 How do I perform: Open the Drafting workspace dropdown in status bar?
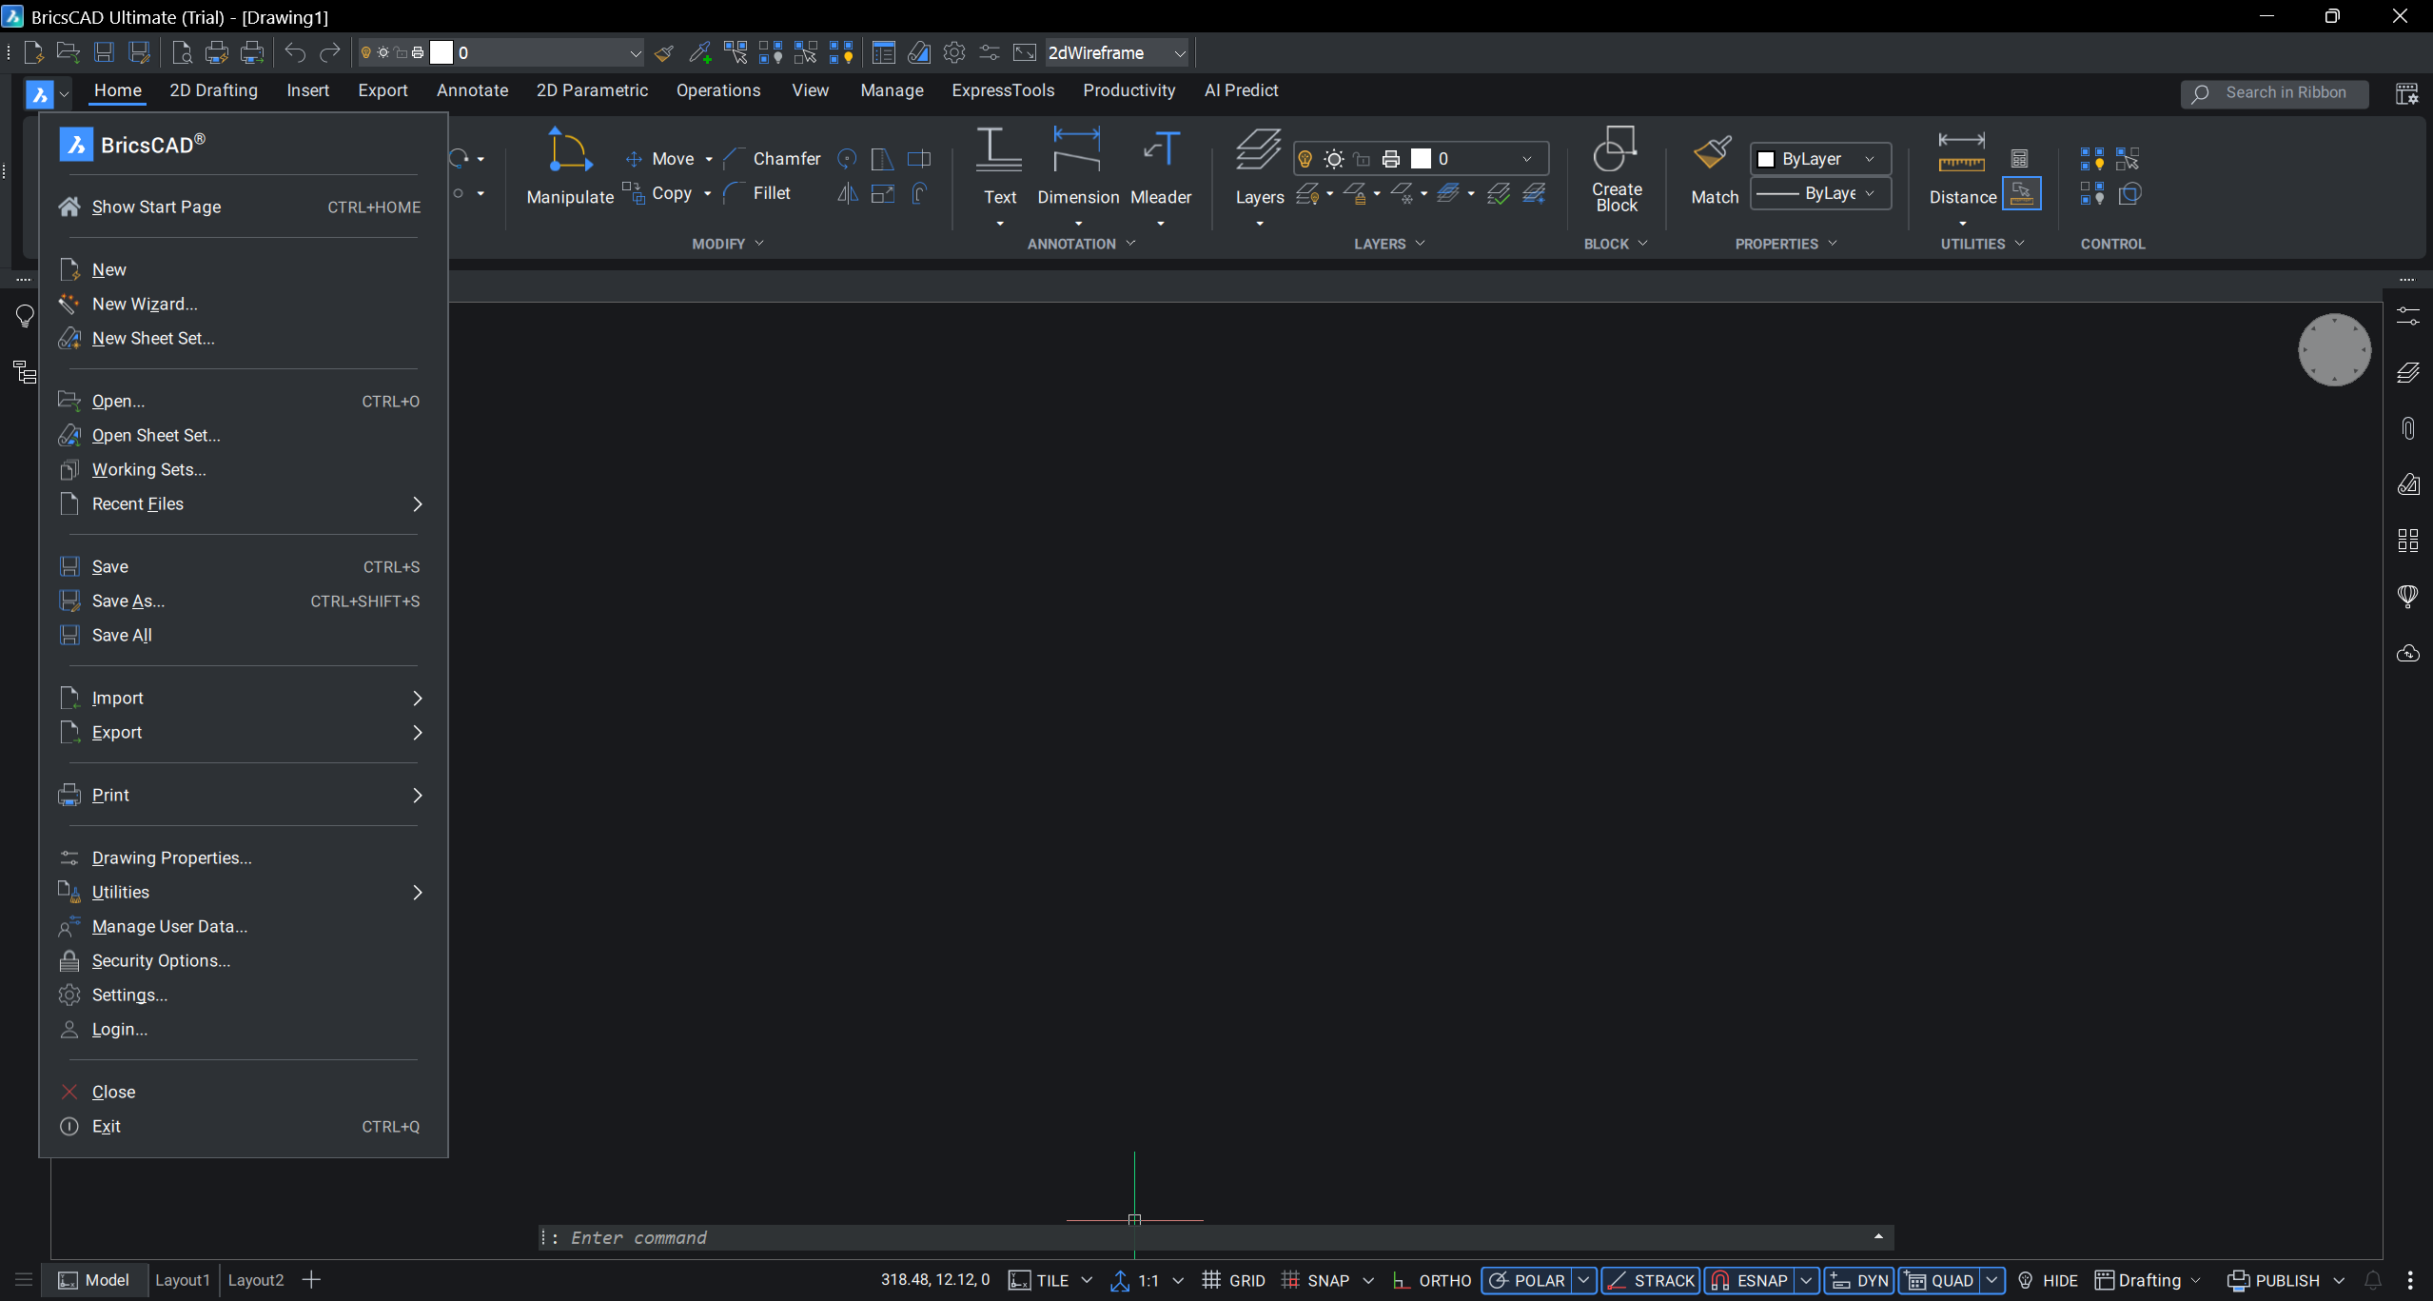[x=2148, y=1281]
